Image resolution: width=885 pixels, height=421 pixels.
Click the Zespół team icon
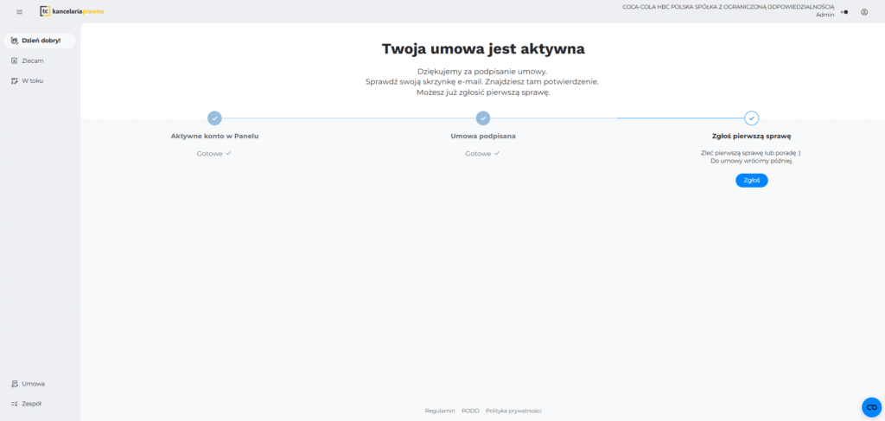point(14,403)
